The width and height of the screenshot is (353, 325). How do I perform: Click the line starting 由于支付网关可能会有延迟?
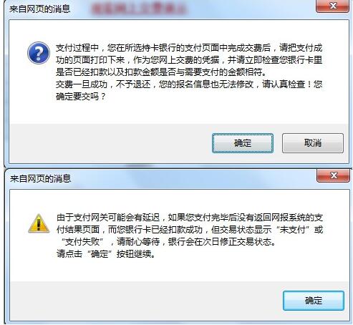[x=190, y=218]
